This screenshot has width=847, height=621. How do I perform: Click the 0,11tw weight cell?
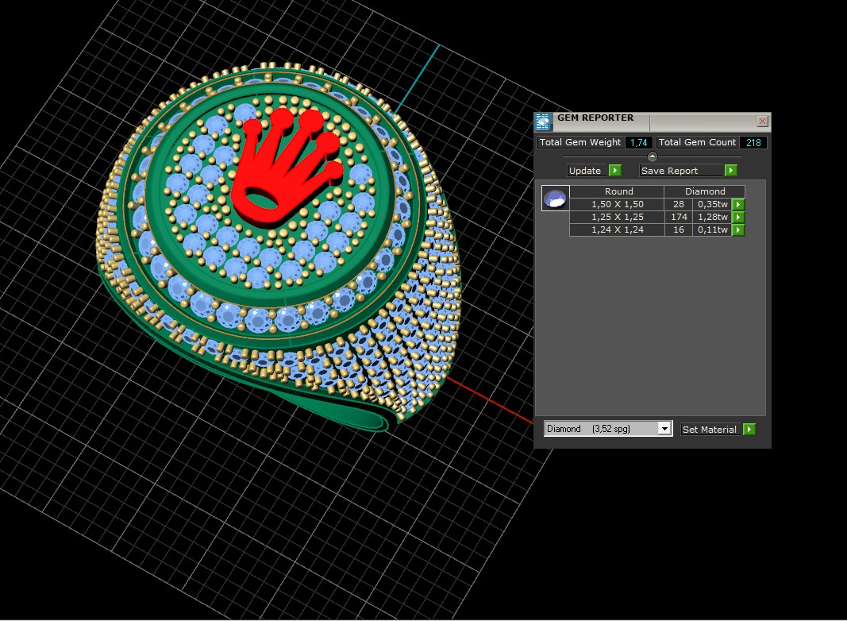tap(712, 229)
